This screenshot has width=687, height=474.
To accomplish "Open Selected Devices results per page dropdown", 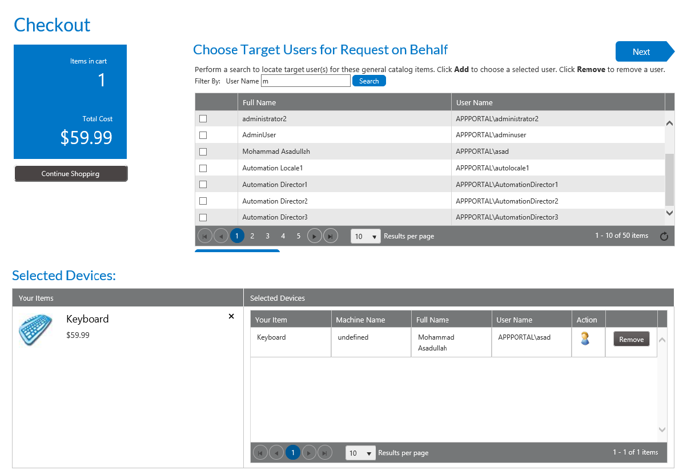I will coord(360,453).
